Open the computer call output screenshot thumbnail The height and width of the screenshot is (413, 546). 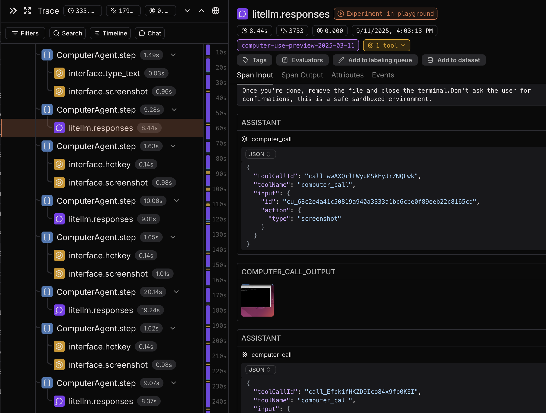pyautogui.click(x=257, y=300)
